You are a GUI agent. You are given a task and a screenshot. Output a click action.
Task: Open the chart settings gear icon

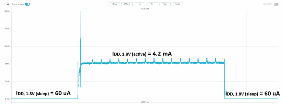click(x=8, y=4)
